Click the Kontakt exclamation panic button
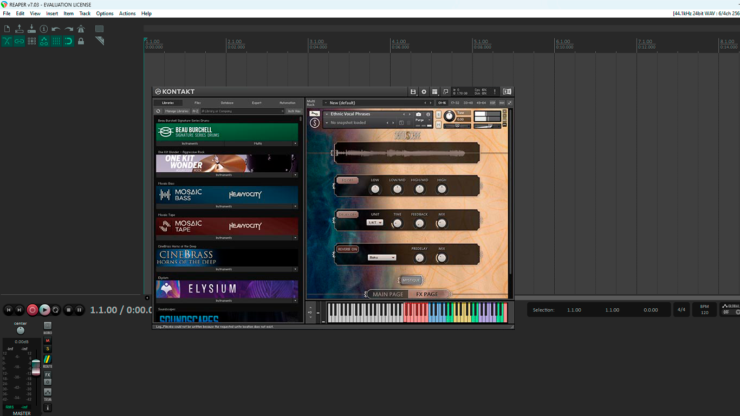Image resolution: width=740 pixels, height=416 pixels. pos(495,92)
